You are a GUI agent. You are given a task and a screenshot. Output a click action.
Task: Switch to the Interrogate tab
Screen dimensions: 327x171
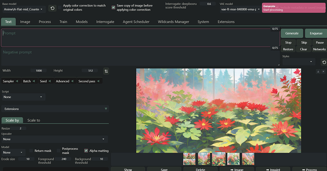[x=105, y=22]
